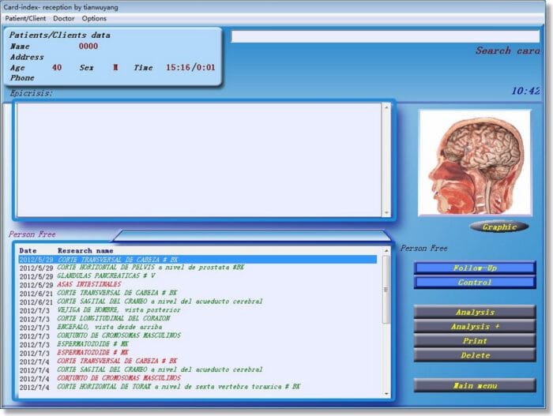Click the Main menu button
The image size is (553, 416).
pos(475,386)
